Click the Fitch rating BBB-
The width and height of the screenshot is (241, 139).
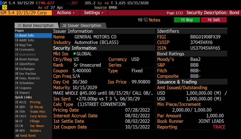click(195, 71)
